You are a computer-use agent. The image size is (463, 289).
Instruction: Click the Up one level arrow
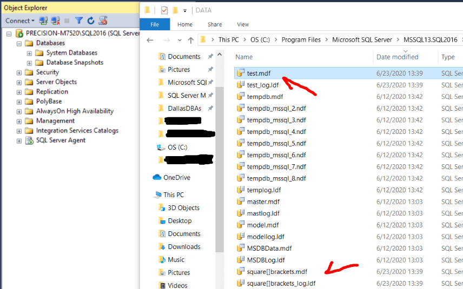tap(191, 40)
